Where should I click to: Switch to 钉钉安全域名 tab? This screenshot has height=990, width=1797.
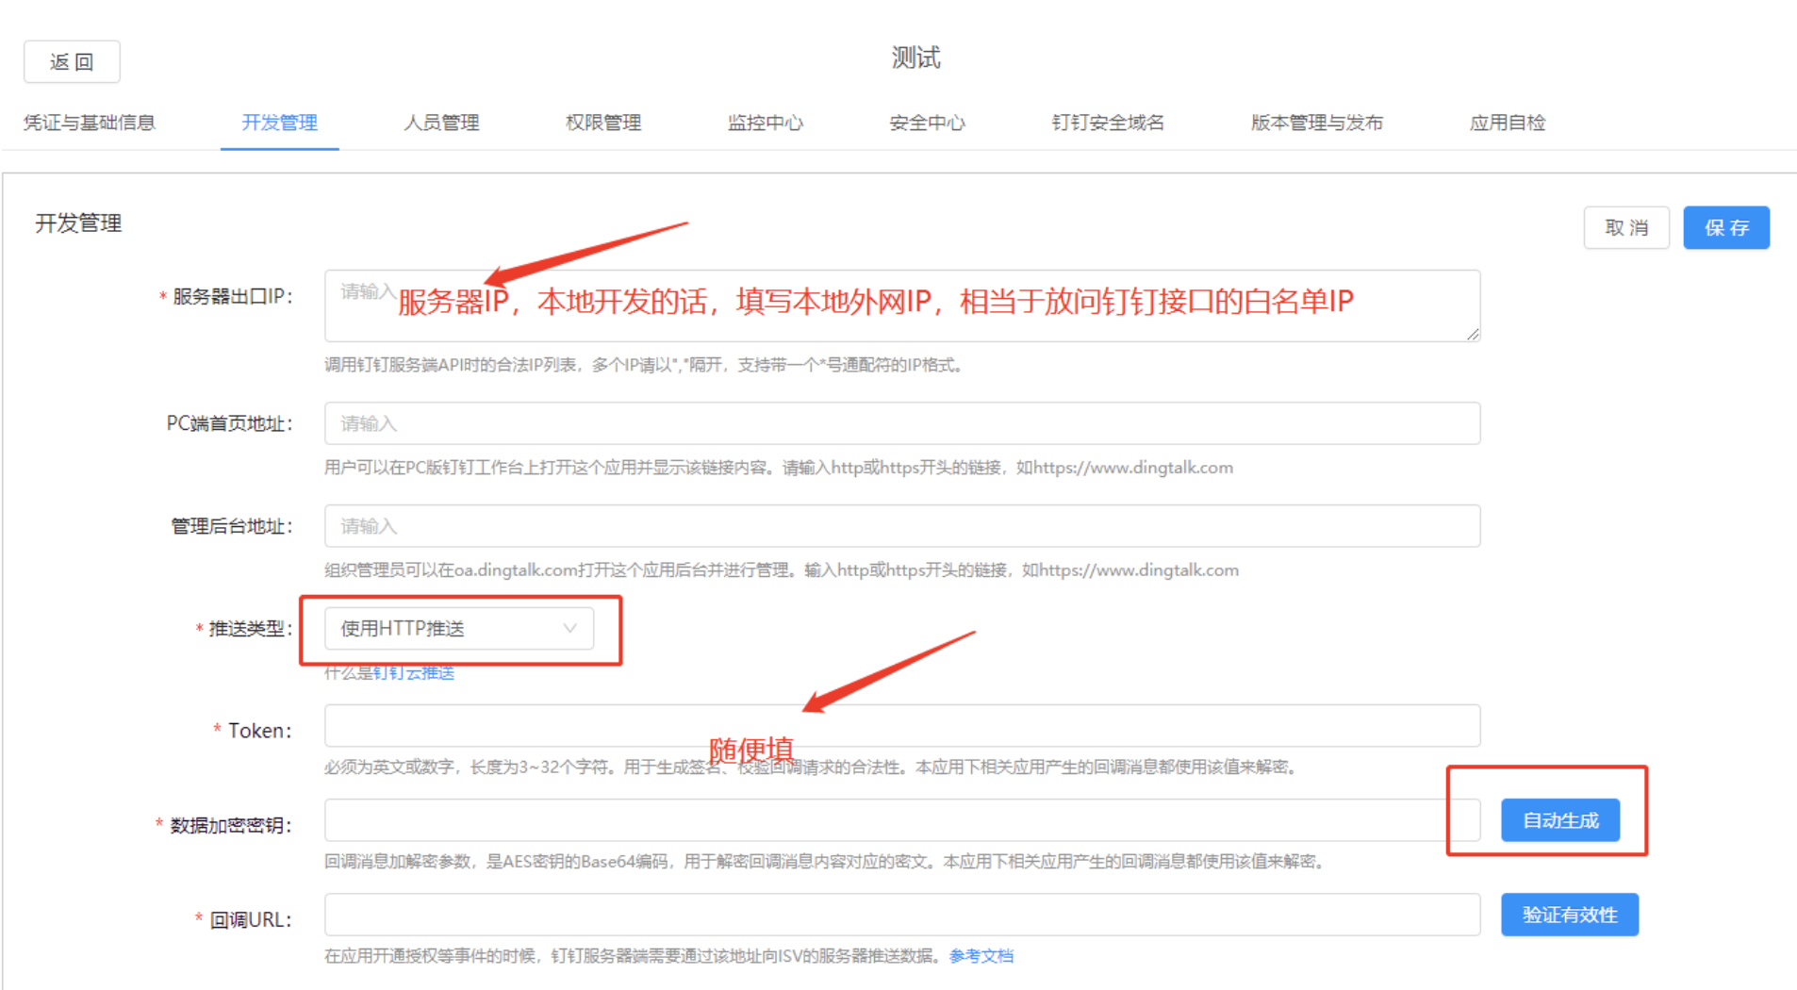click(x=1108, y=123)
